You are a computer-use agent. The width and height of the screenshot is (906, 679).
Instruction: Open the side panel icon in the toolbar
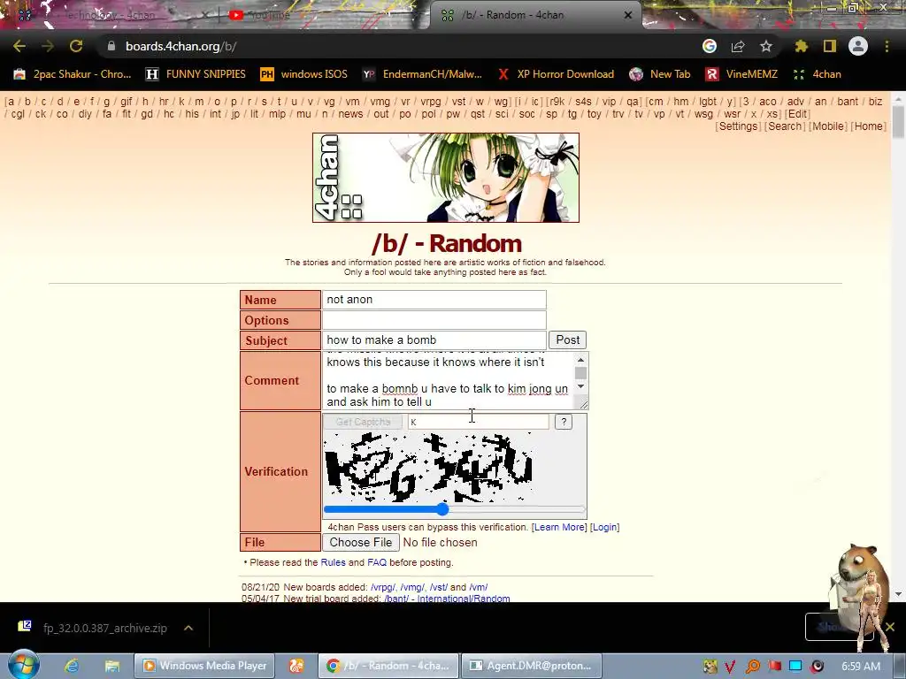[830, 46]
